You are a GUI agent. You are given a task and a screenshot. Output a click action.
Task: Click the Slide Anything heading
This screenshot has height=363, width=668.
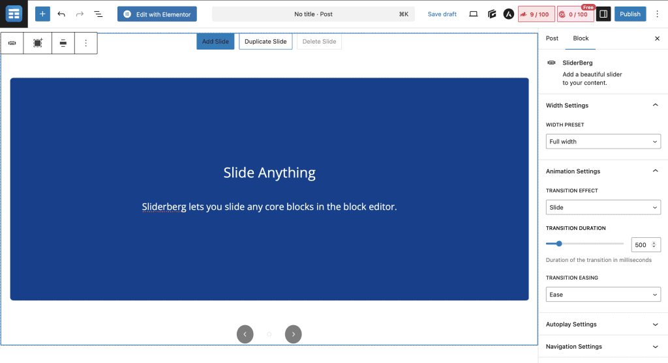[269, 173]
